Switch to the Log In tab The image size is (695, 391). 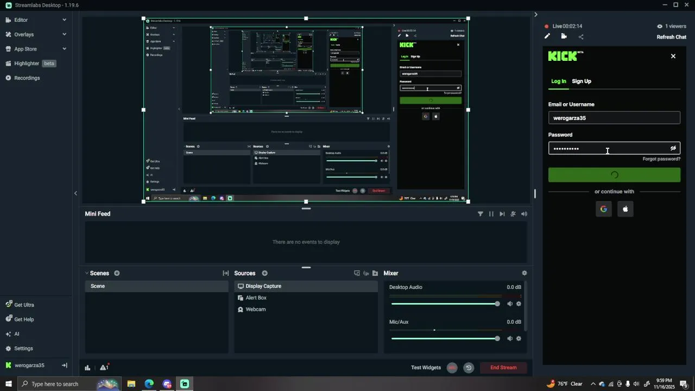(x=559, y=81)
